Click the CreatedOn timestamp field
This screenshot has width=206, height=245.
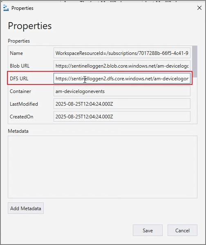[122, 116]
